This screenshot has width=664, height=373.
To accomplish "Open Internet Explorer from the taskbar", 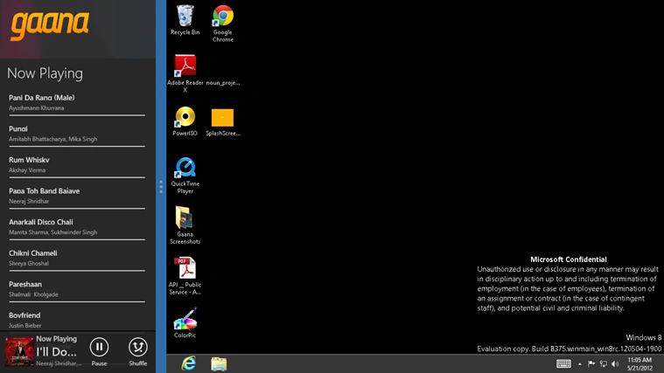I will click(189, 363).
